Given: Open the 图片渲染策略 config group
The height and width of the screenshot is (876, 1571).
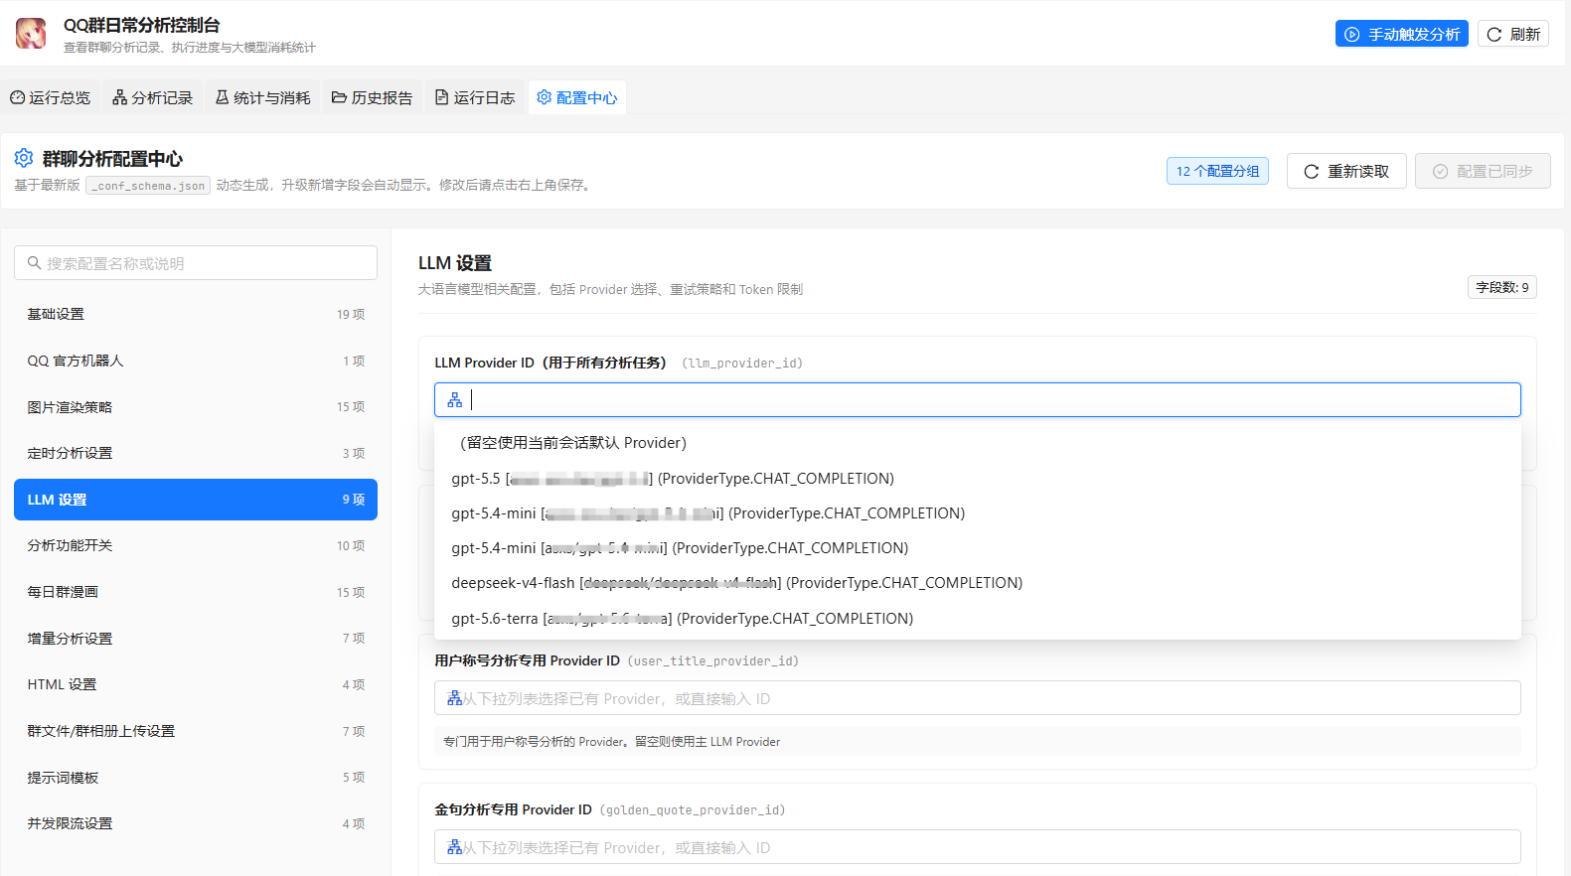Looking at the screenshot, I should tap(196, 407).
